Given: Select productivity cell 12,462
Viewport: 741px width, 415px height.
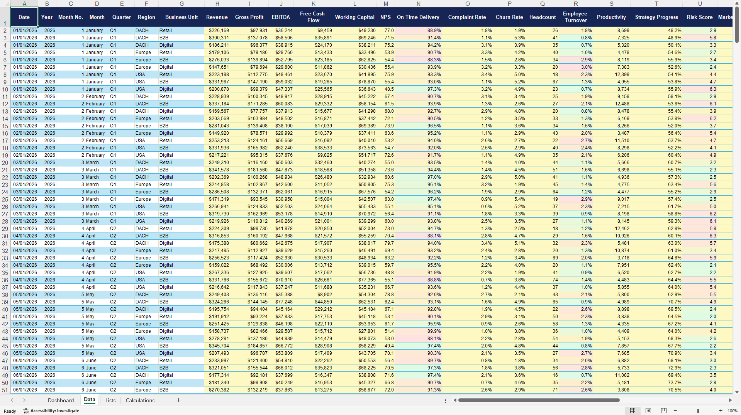Looking at the screenshot, I should coord(612,229).
